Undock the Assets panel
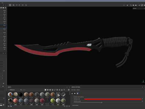This screenshot has width=145, height=109. [x=67, y=87]
